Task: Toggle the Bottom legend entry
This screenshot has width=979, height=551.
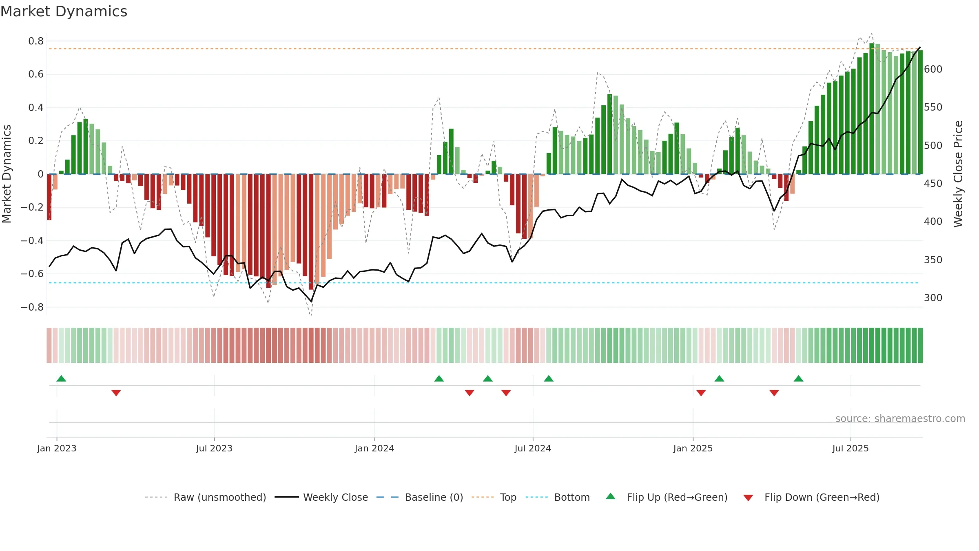Action: tap(558, 497)
